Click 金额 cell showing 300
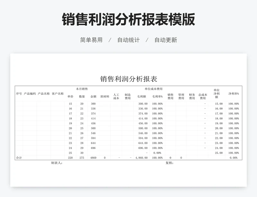The image size is (257, 197). [93, 104]
